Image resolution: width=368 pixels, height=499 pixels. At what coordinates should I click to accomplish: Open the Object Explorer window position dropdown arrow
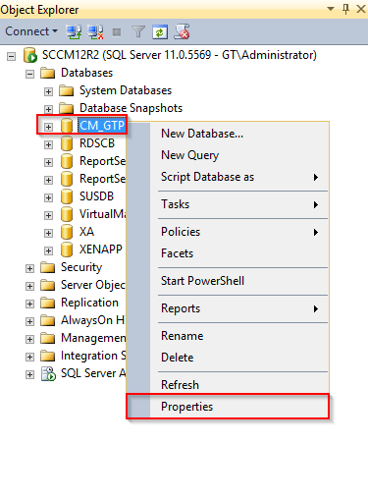pyautogui.click(x=331, y=9)
